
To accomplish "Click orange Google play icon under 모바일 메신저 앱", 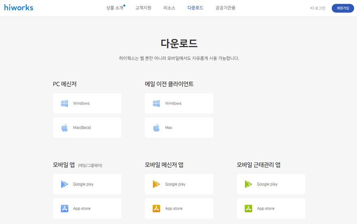I will coord(157,184).
